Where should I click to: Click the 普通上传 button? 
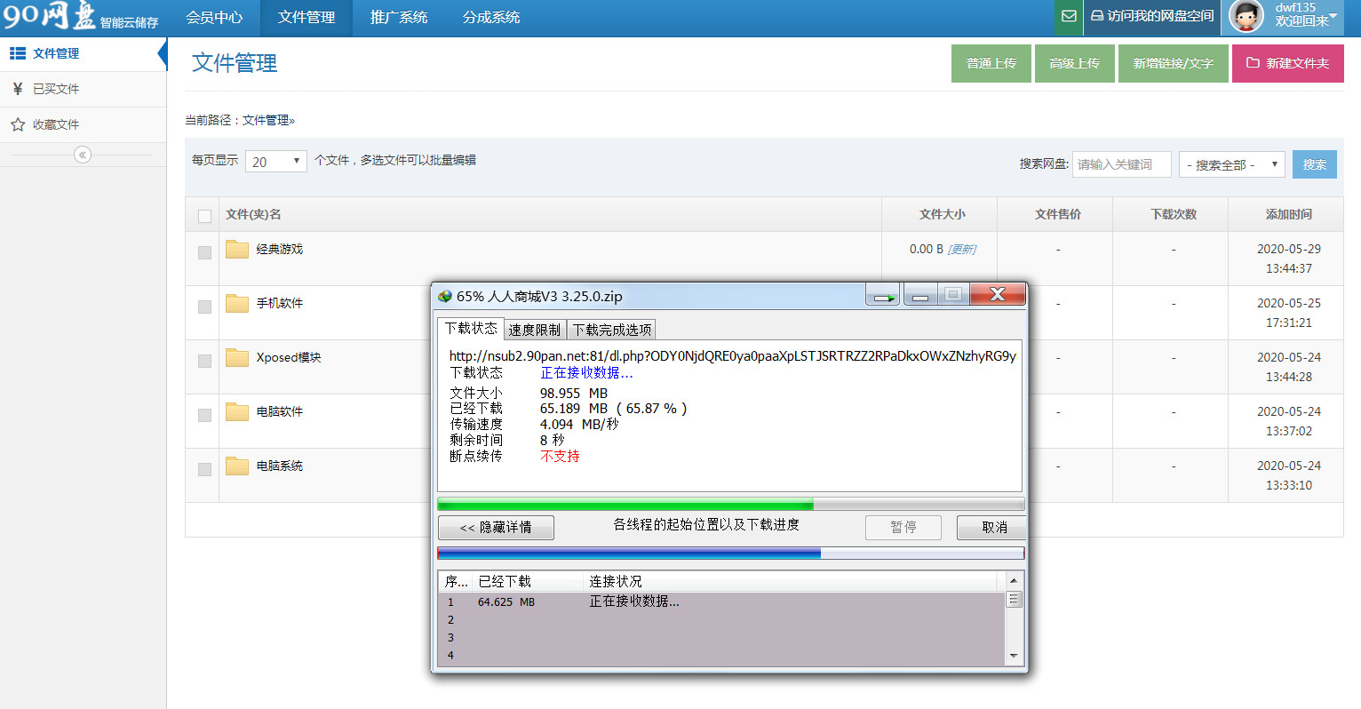click(x=991, y=63)
